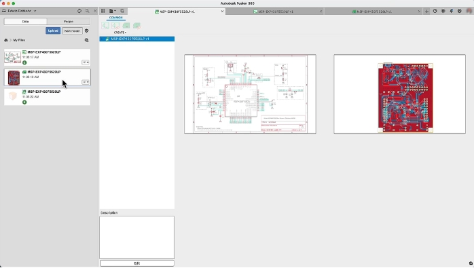Click the Save icon
Image resolution: width=474 pixels, height=268 pixels.
[x=122, y=11]
